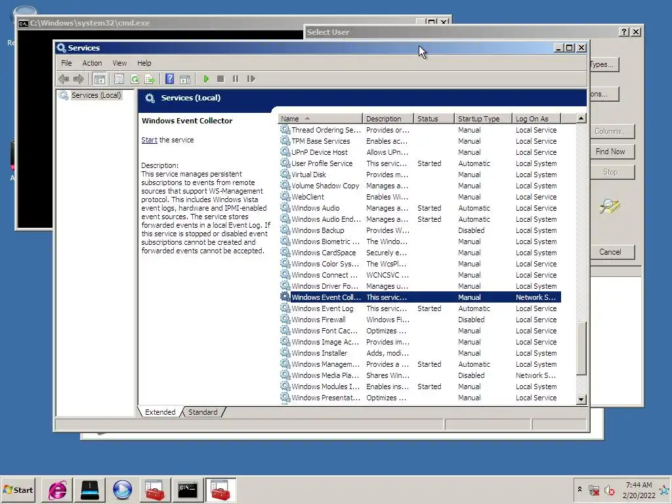Open the View menu
The width and height of the screenshot is (672, 504).
[119, 63]
